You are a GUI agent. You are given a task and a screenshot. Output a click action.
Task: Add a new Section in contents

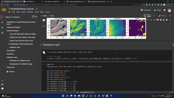click(11, 72)
